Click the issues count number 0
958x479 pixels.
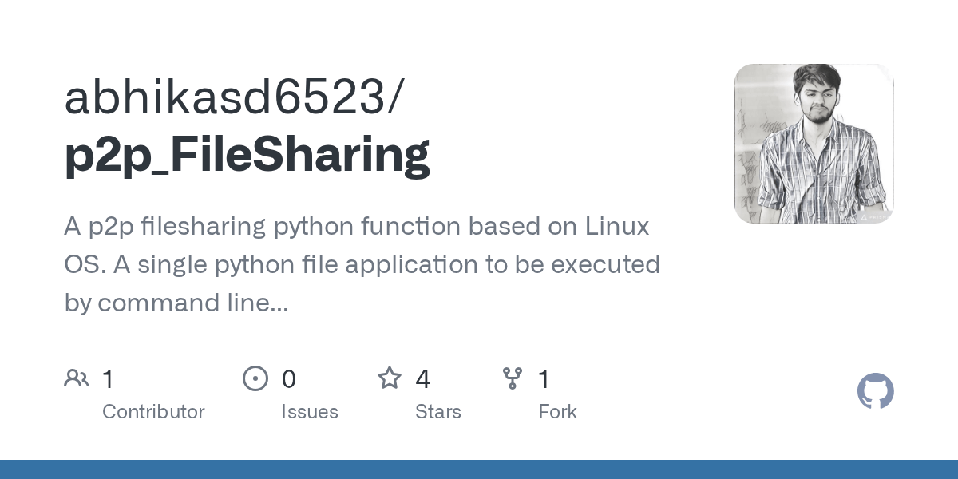289,379
